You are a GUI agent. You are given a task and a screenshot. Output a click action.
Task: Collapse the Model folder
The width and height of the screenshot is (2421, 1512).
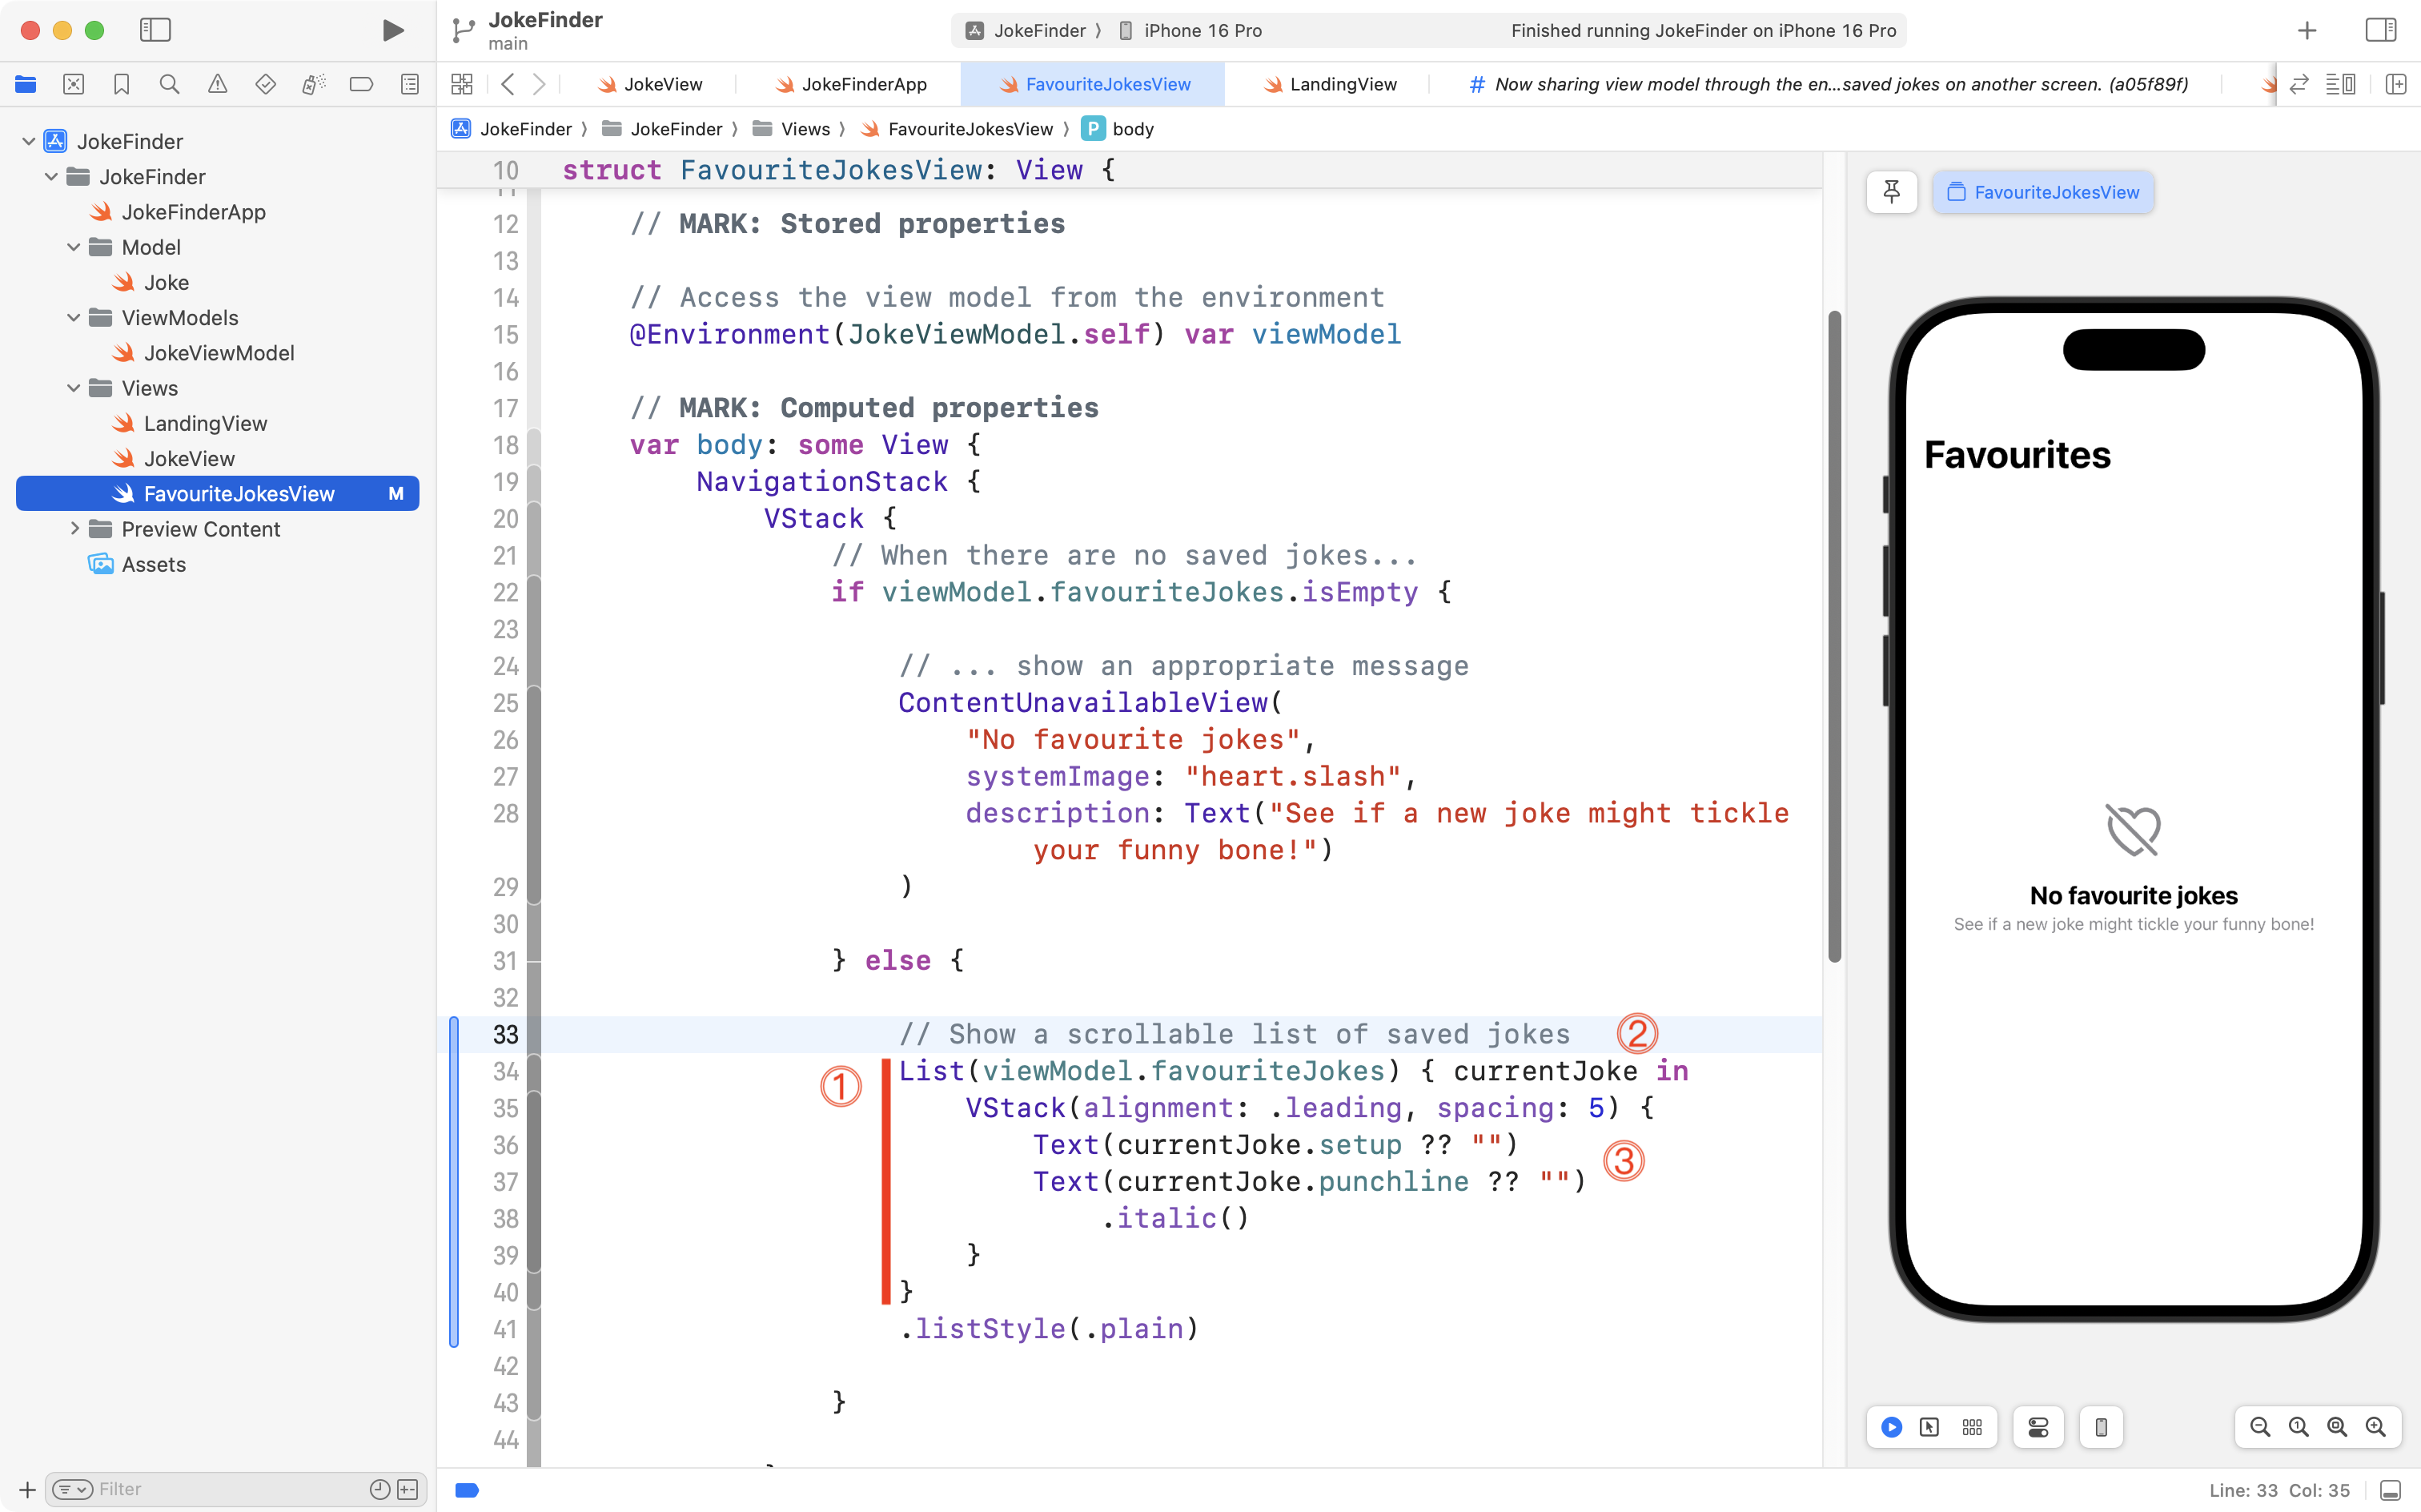coord(73,247)
